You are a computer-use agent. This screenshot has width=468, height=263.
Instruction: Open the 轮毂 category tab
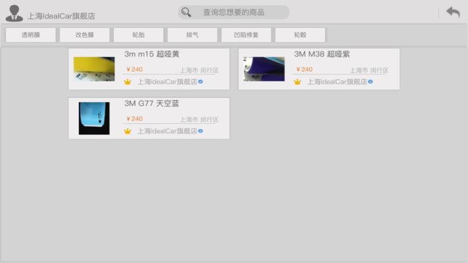(x=300, y=35)
